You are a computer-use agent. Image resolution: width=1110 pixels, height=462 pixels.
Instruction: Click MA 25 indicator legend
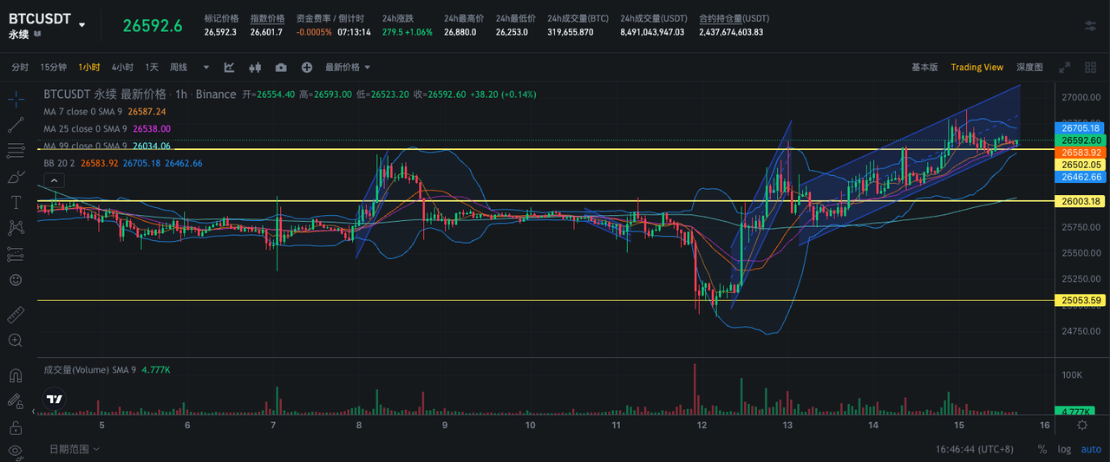pos(108,128)
